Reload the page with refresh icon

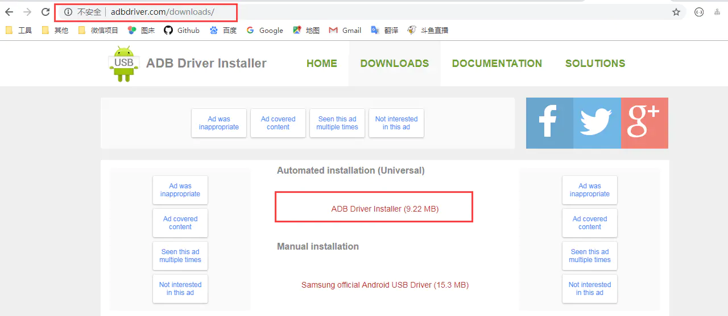click(45, 12)
